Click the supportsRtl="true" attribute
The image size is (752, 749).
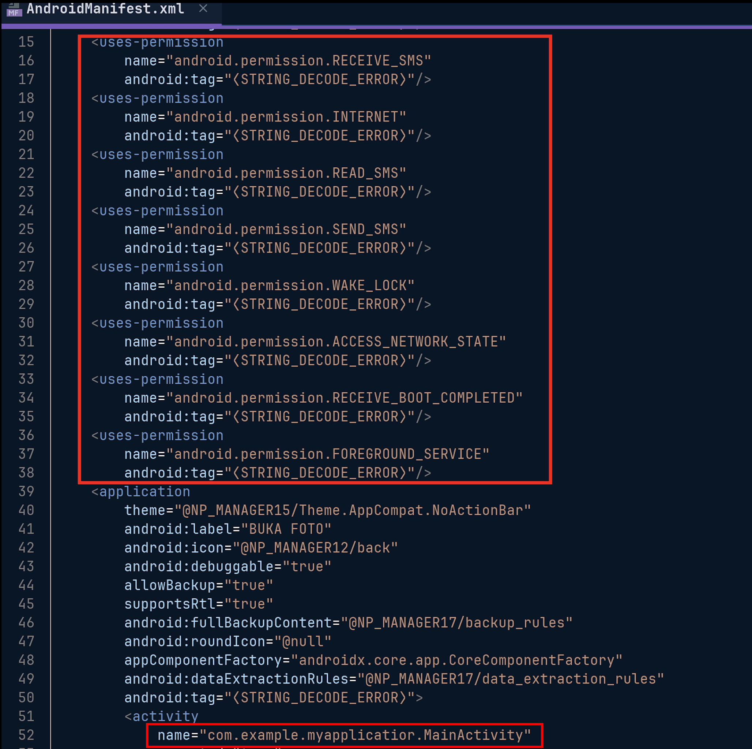point(199,604)
